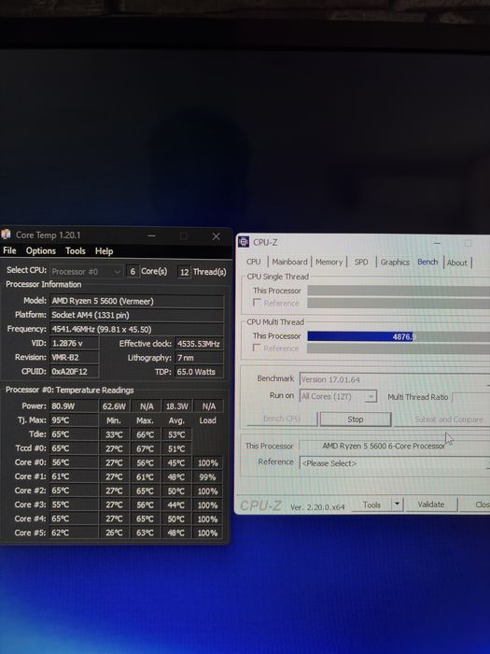Open the Benchmark Version 17.01.64 dropdown
Image resolution: width=490 pixels, height=654 pixels.
395,379
